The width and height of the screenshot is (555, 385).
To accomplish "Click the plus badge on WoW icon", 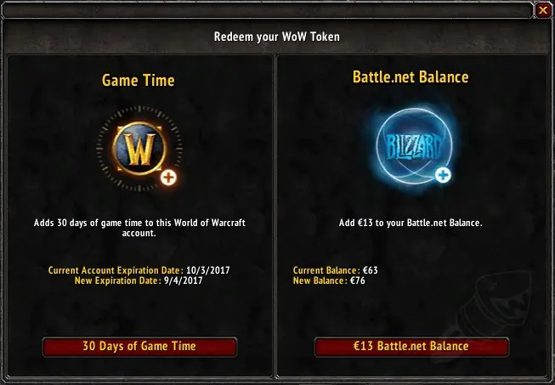I will point(168,178).
